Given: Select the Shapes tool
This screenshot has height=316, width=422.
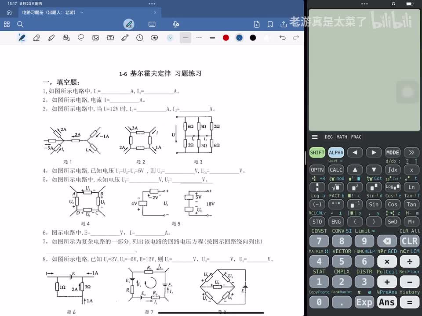Looking at the screenshot, I should 66,38.
